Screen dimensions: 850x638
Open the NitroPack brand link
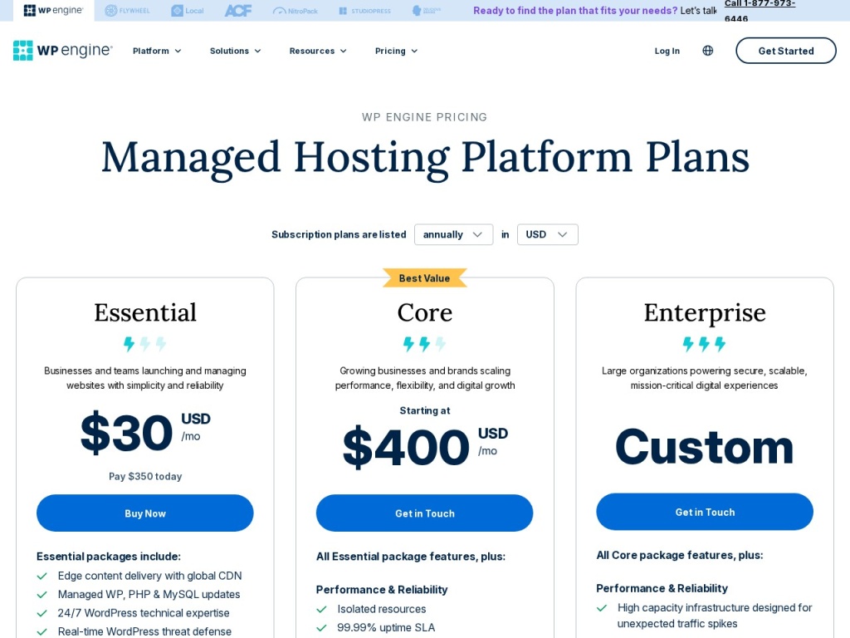[296, 10]
